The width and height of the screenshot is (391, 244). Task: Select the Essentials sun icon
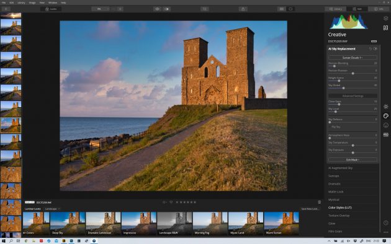pos(386,107)
